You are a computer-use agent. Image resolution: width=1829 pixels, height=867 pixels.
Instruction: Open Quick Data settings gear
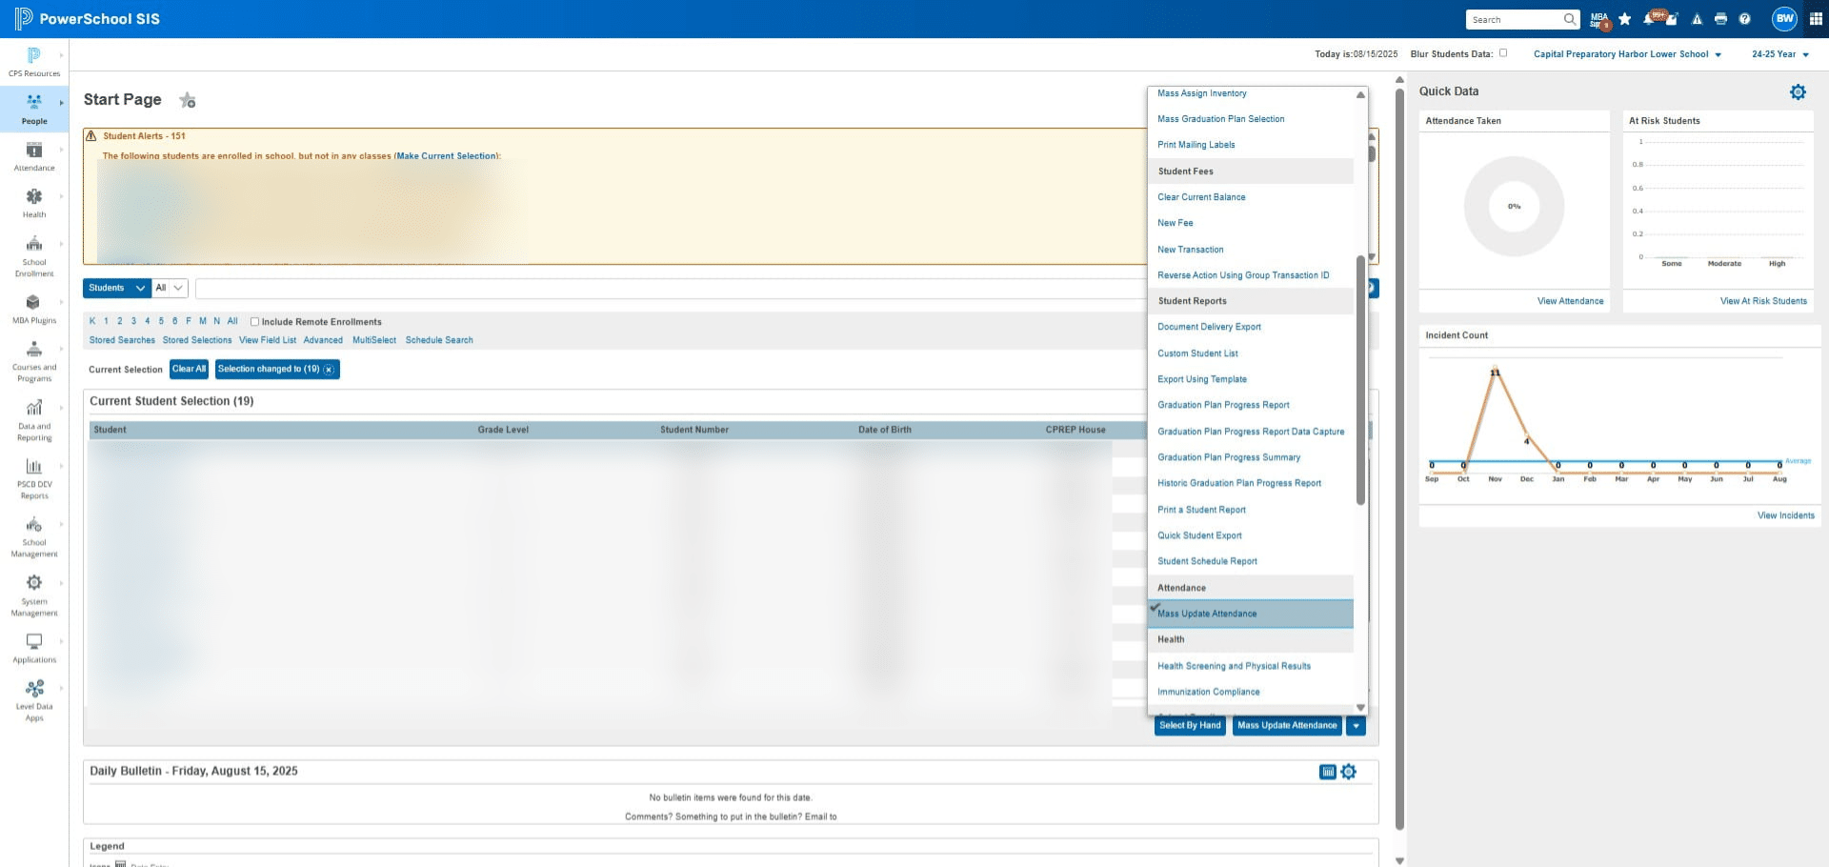tap(1798, 91)
